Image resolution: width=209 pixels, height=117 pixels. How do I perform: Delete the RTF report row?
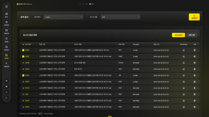click(195, 50)
